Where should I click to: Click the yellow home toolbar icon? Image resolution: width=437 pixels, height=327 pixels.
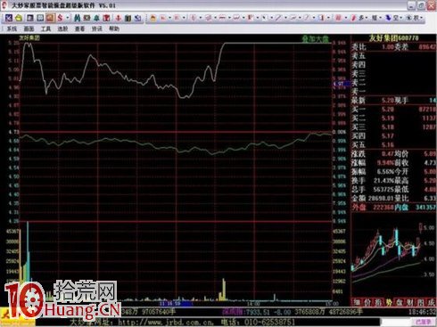[19, 18]
